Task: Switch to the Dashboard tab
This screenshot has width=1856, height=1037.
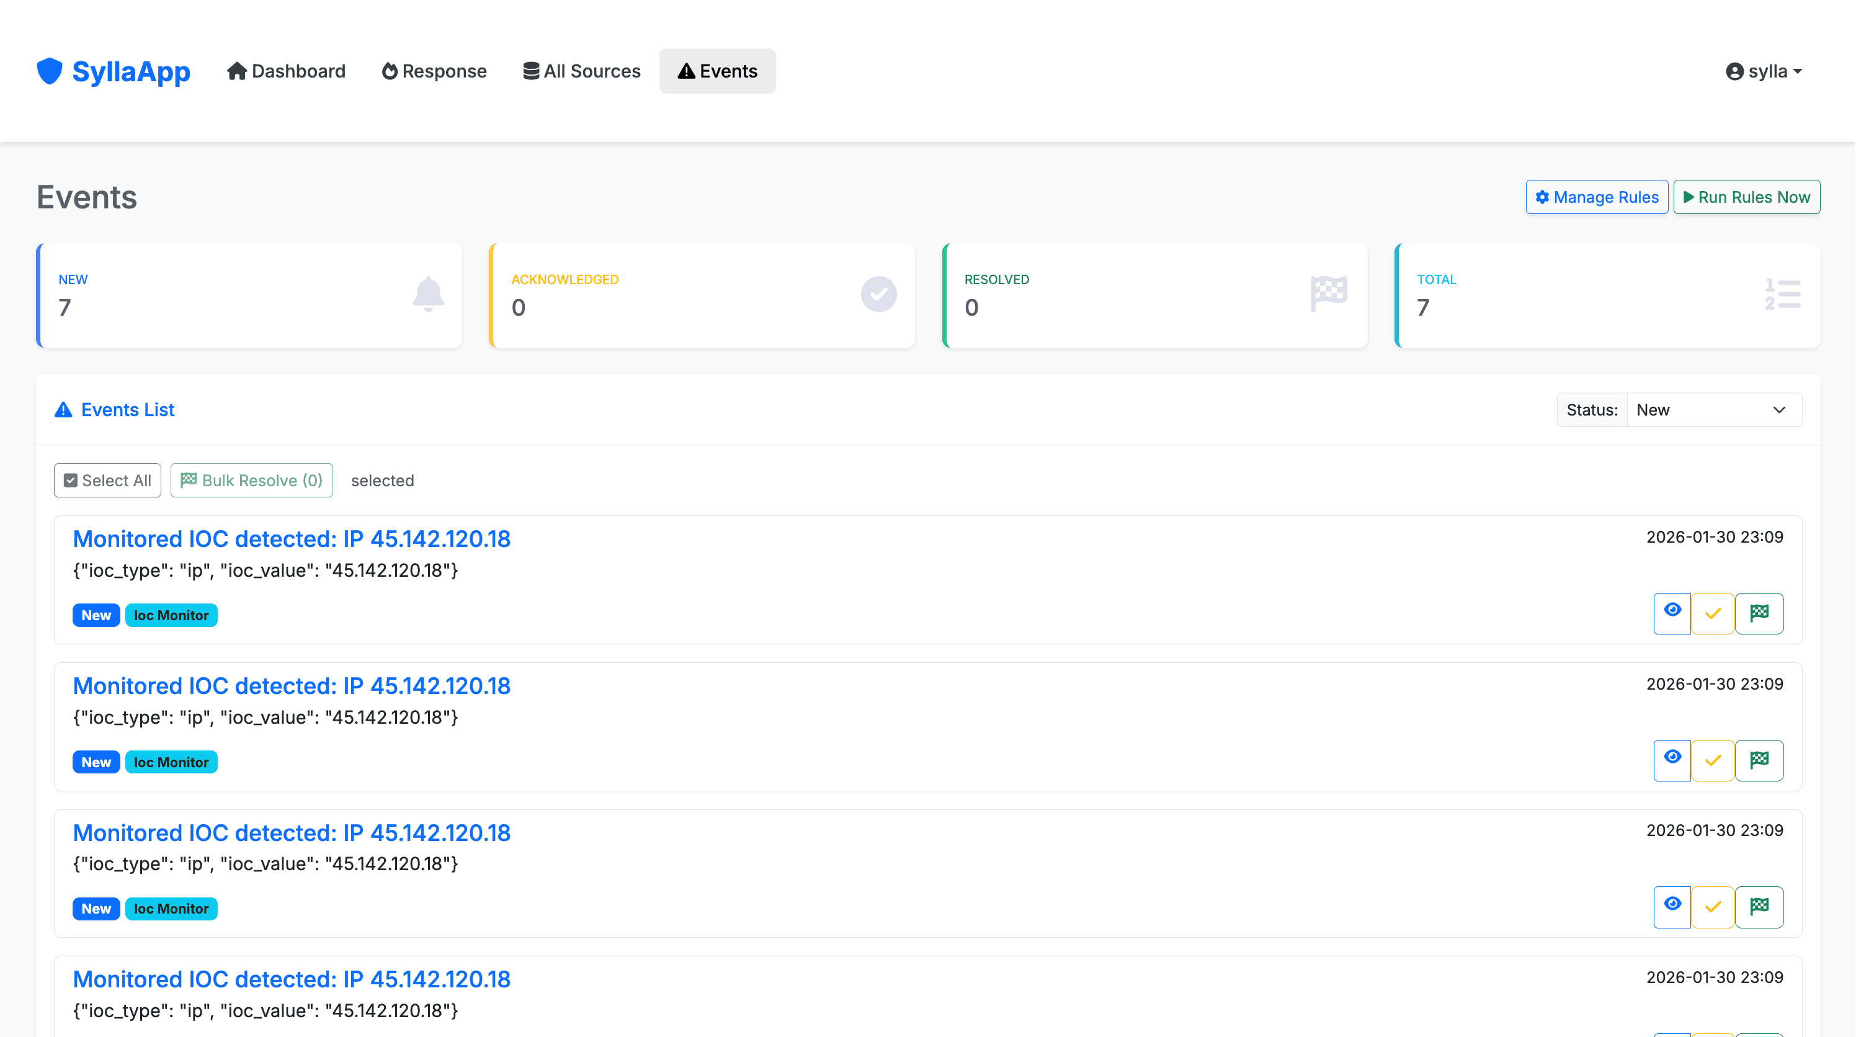Action: click(x=286, y=71)
